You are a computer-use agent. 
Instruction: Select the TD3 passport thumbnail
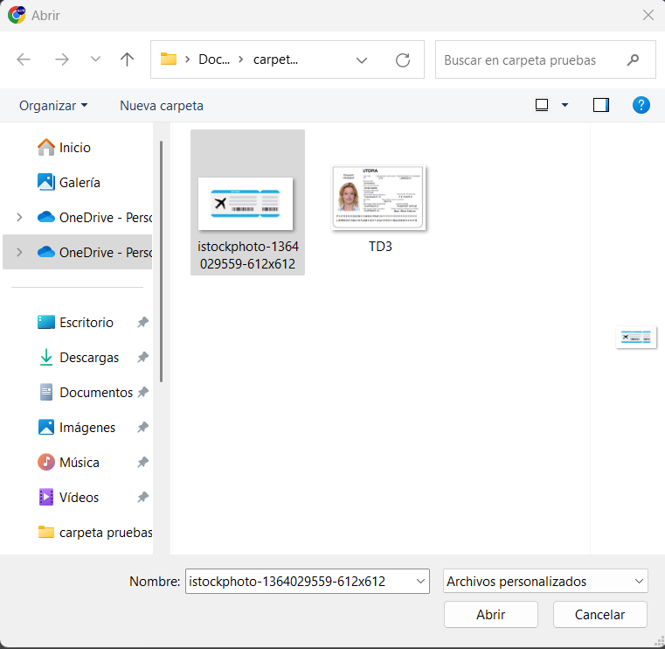click(378, 199)
